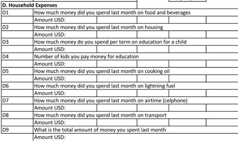Viewport: 238px width, 142px height.
Task: Click the number of kids question cell
Action: (135, 57)
